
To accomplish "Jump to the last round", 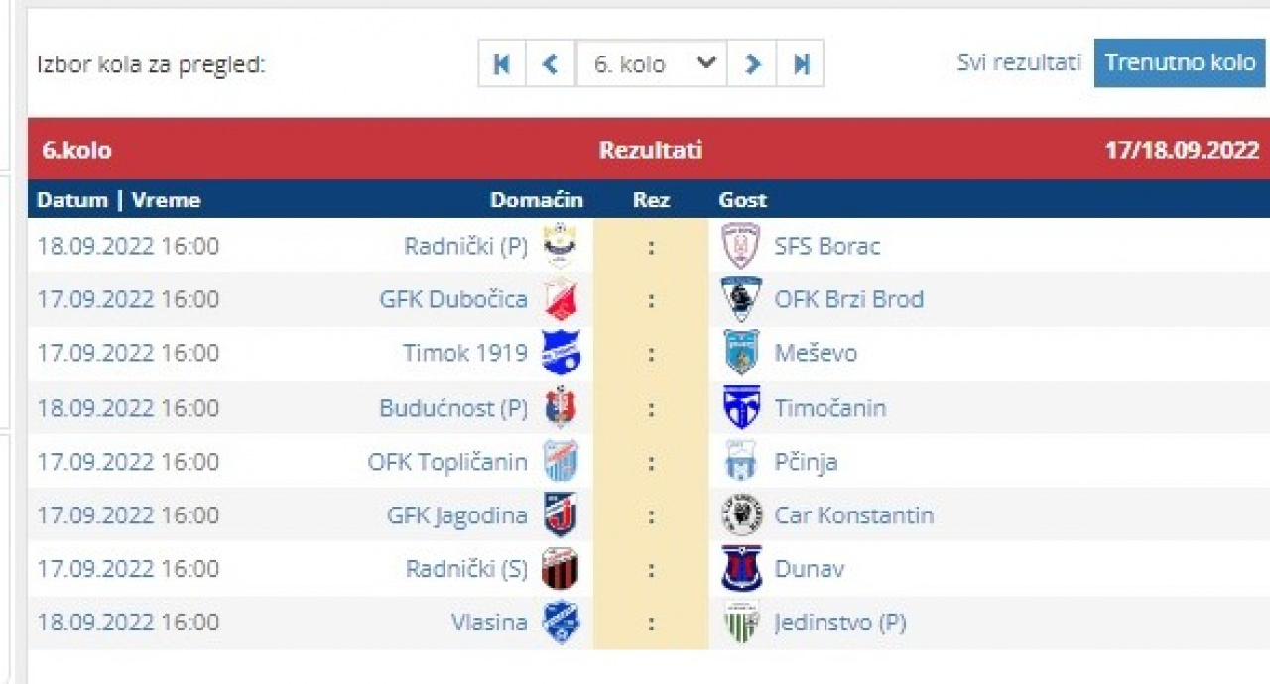I will [801, 64].
